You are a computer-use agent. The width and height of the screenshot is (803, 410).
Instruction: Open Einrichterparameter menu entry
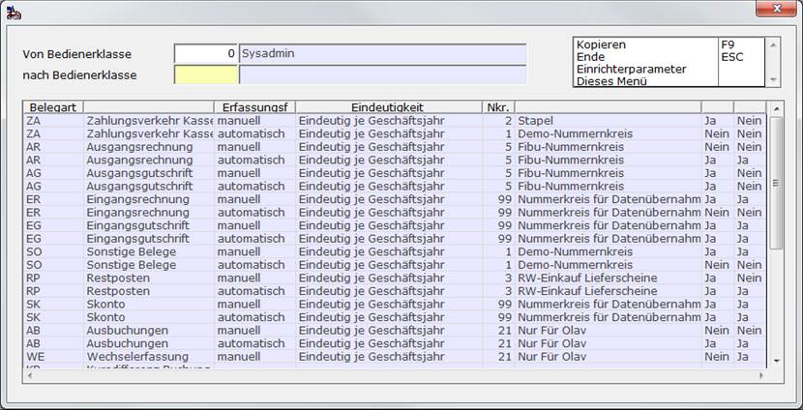pos(669,69)
